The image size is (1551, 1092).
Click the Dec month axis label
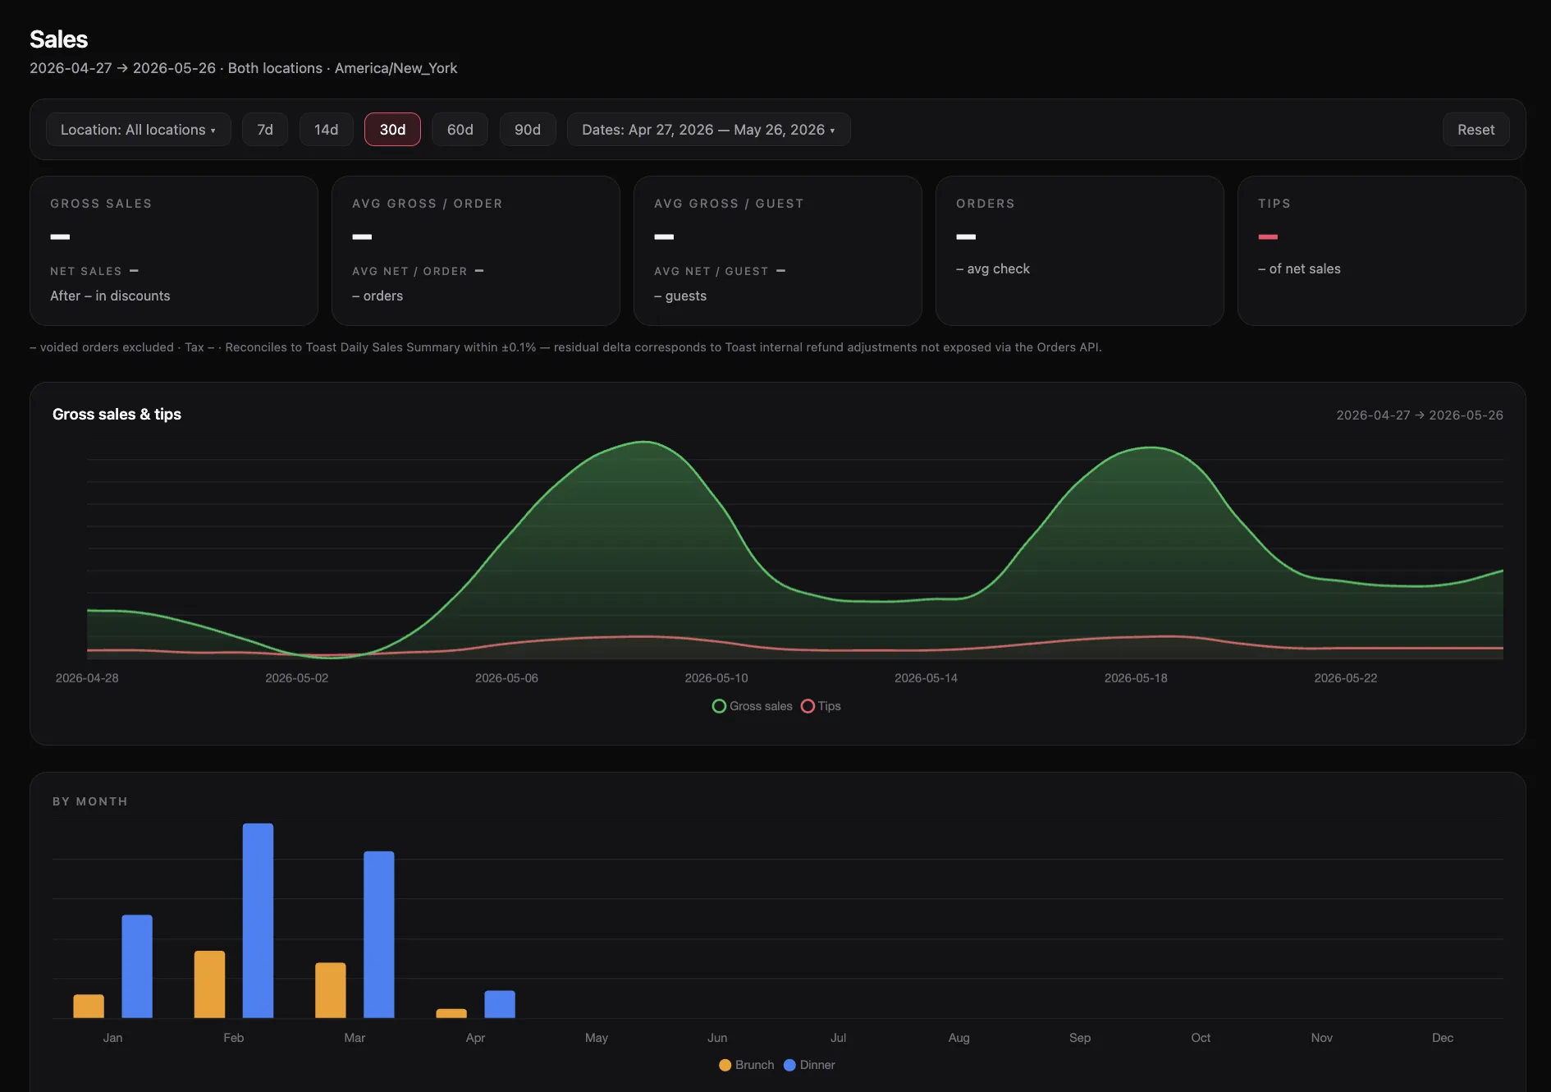click(x=1443, y=1038)
